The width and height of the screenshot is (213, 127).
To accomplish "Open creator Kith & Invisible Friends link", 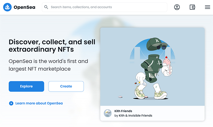I will [x=135, y=115].
